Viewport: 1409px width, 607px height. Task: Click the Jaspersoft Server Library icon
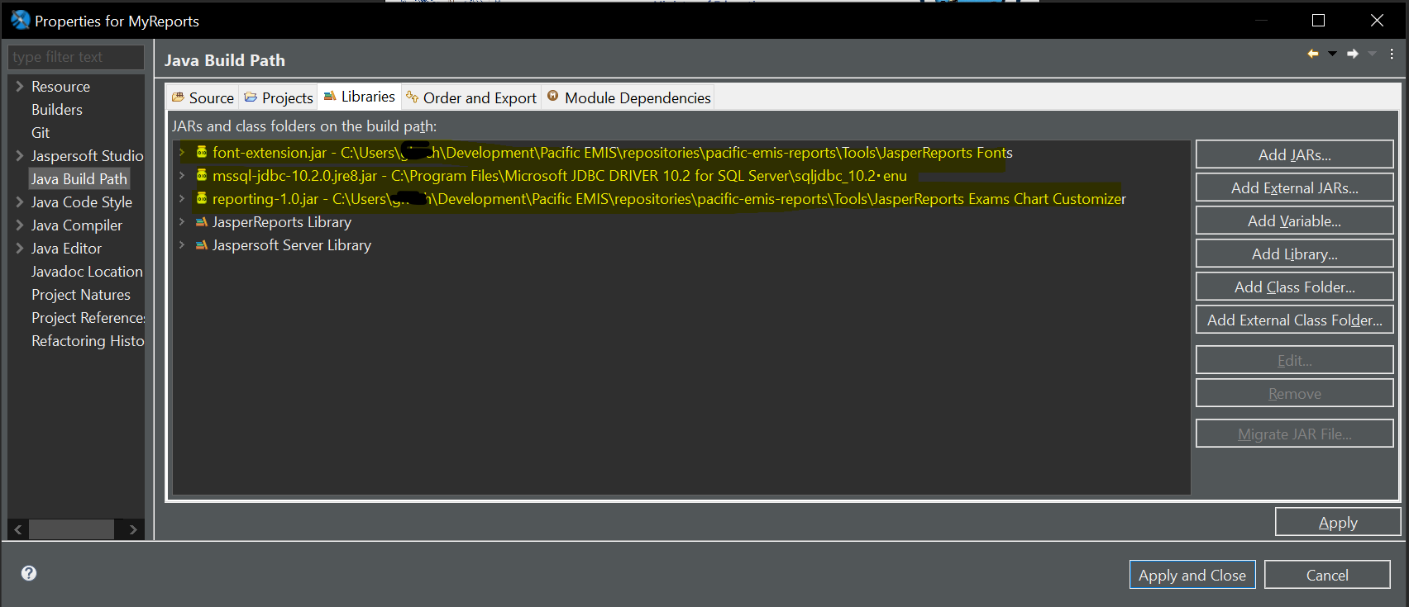coord(202,245)
